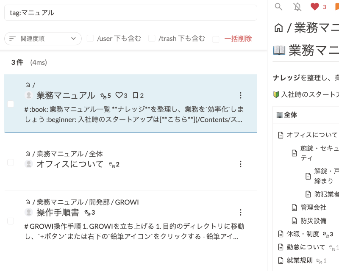Image resolution: width=339 pixels, height=271 pixels.
Task: Click the red heart like icon
Action: (x=314, y=6)
